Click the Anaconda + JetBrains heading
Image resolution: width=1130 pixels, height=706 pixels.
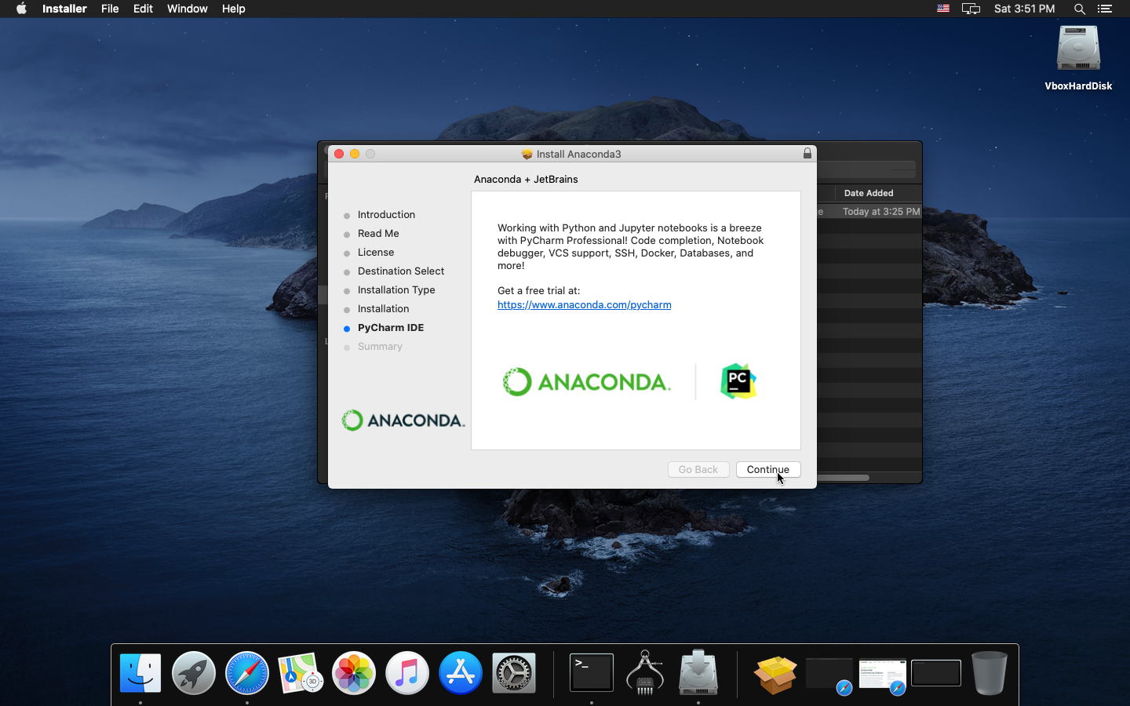[x=526, y=179]
